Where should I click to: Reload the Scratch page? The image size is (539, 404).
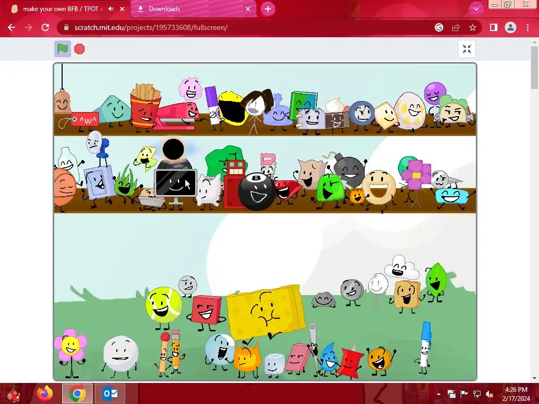click(45, 27)
